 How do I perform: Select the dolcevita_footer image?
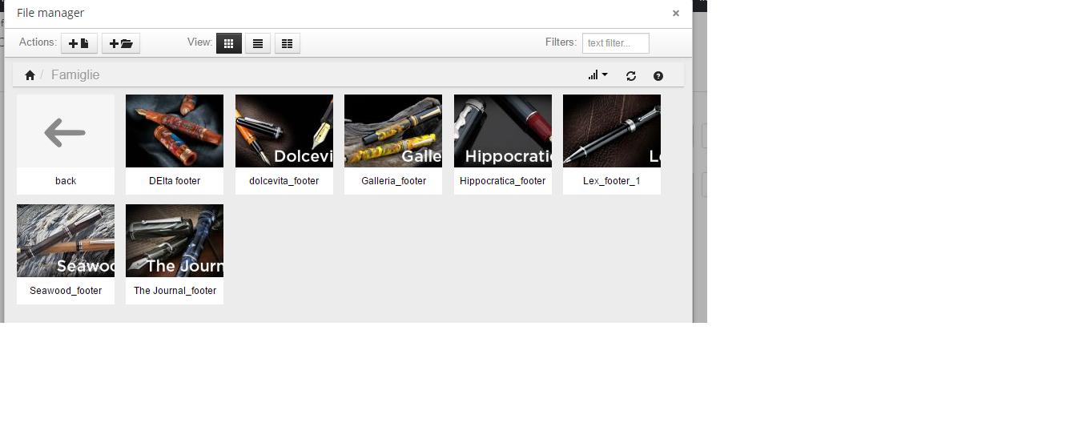[284, 131]
